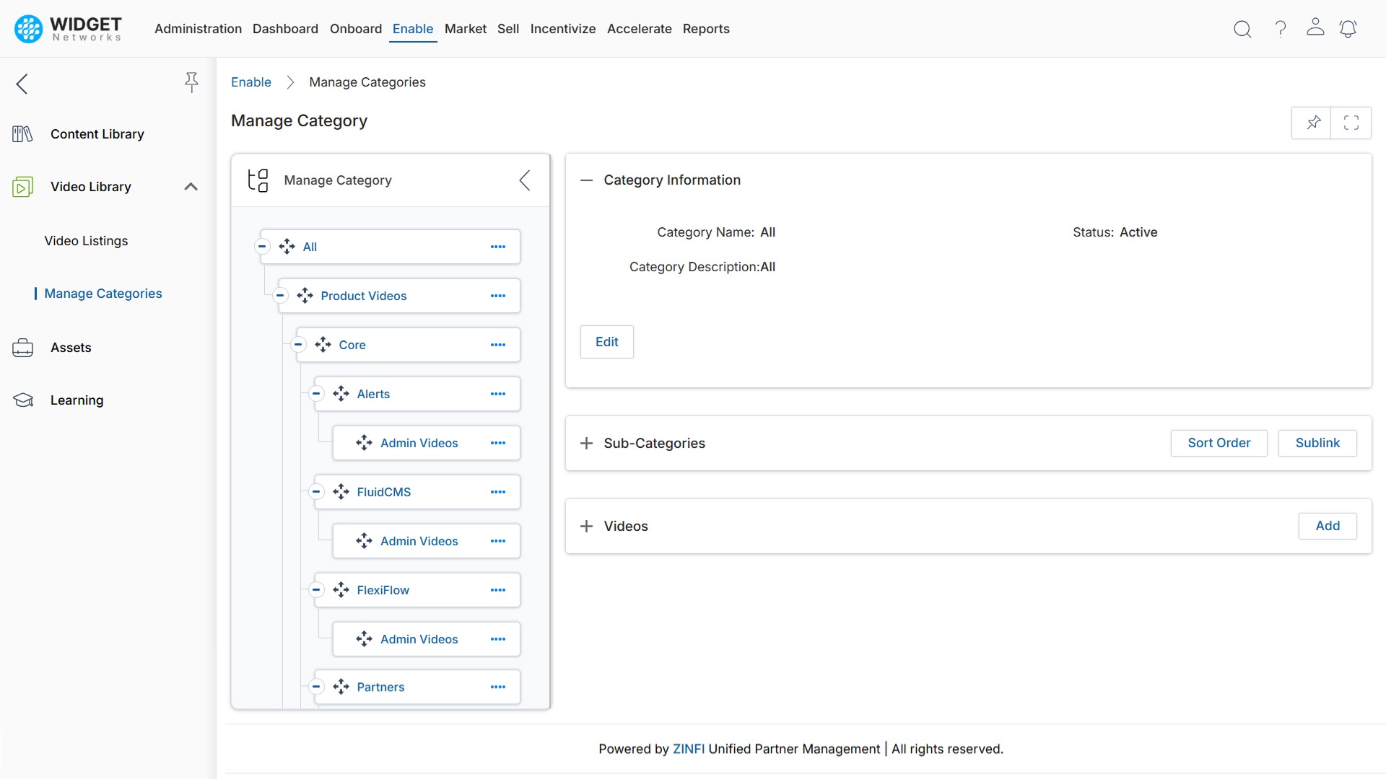Open the ZINFI link in footer
This screenshot has height=779, width=1386.
tap(688, 749)
